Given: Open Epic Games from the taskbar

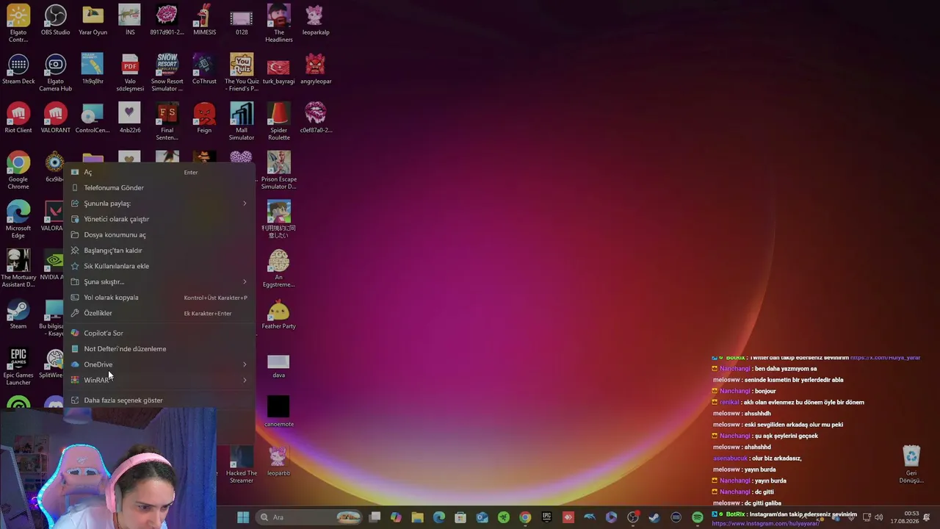Looking at the screenshot, I should (x=546, y=517).
